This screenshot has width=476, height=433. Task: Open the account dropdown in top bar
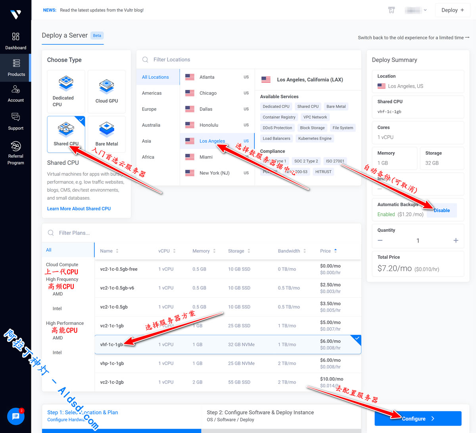415,10
